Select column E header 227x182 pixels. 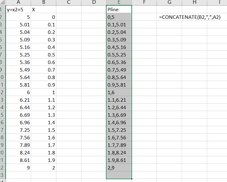tap(119, 2)
